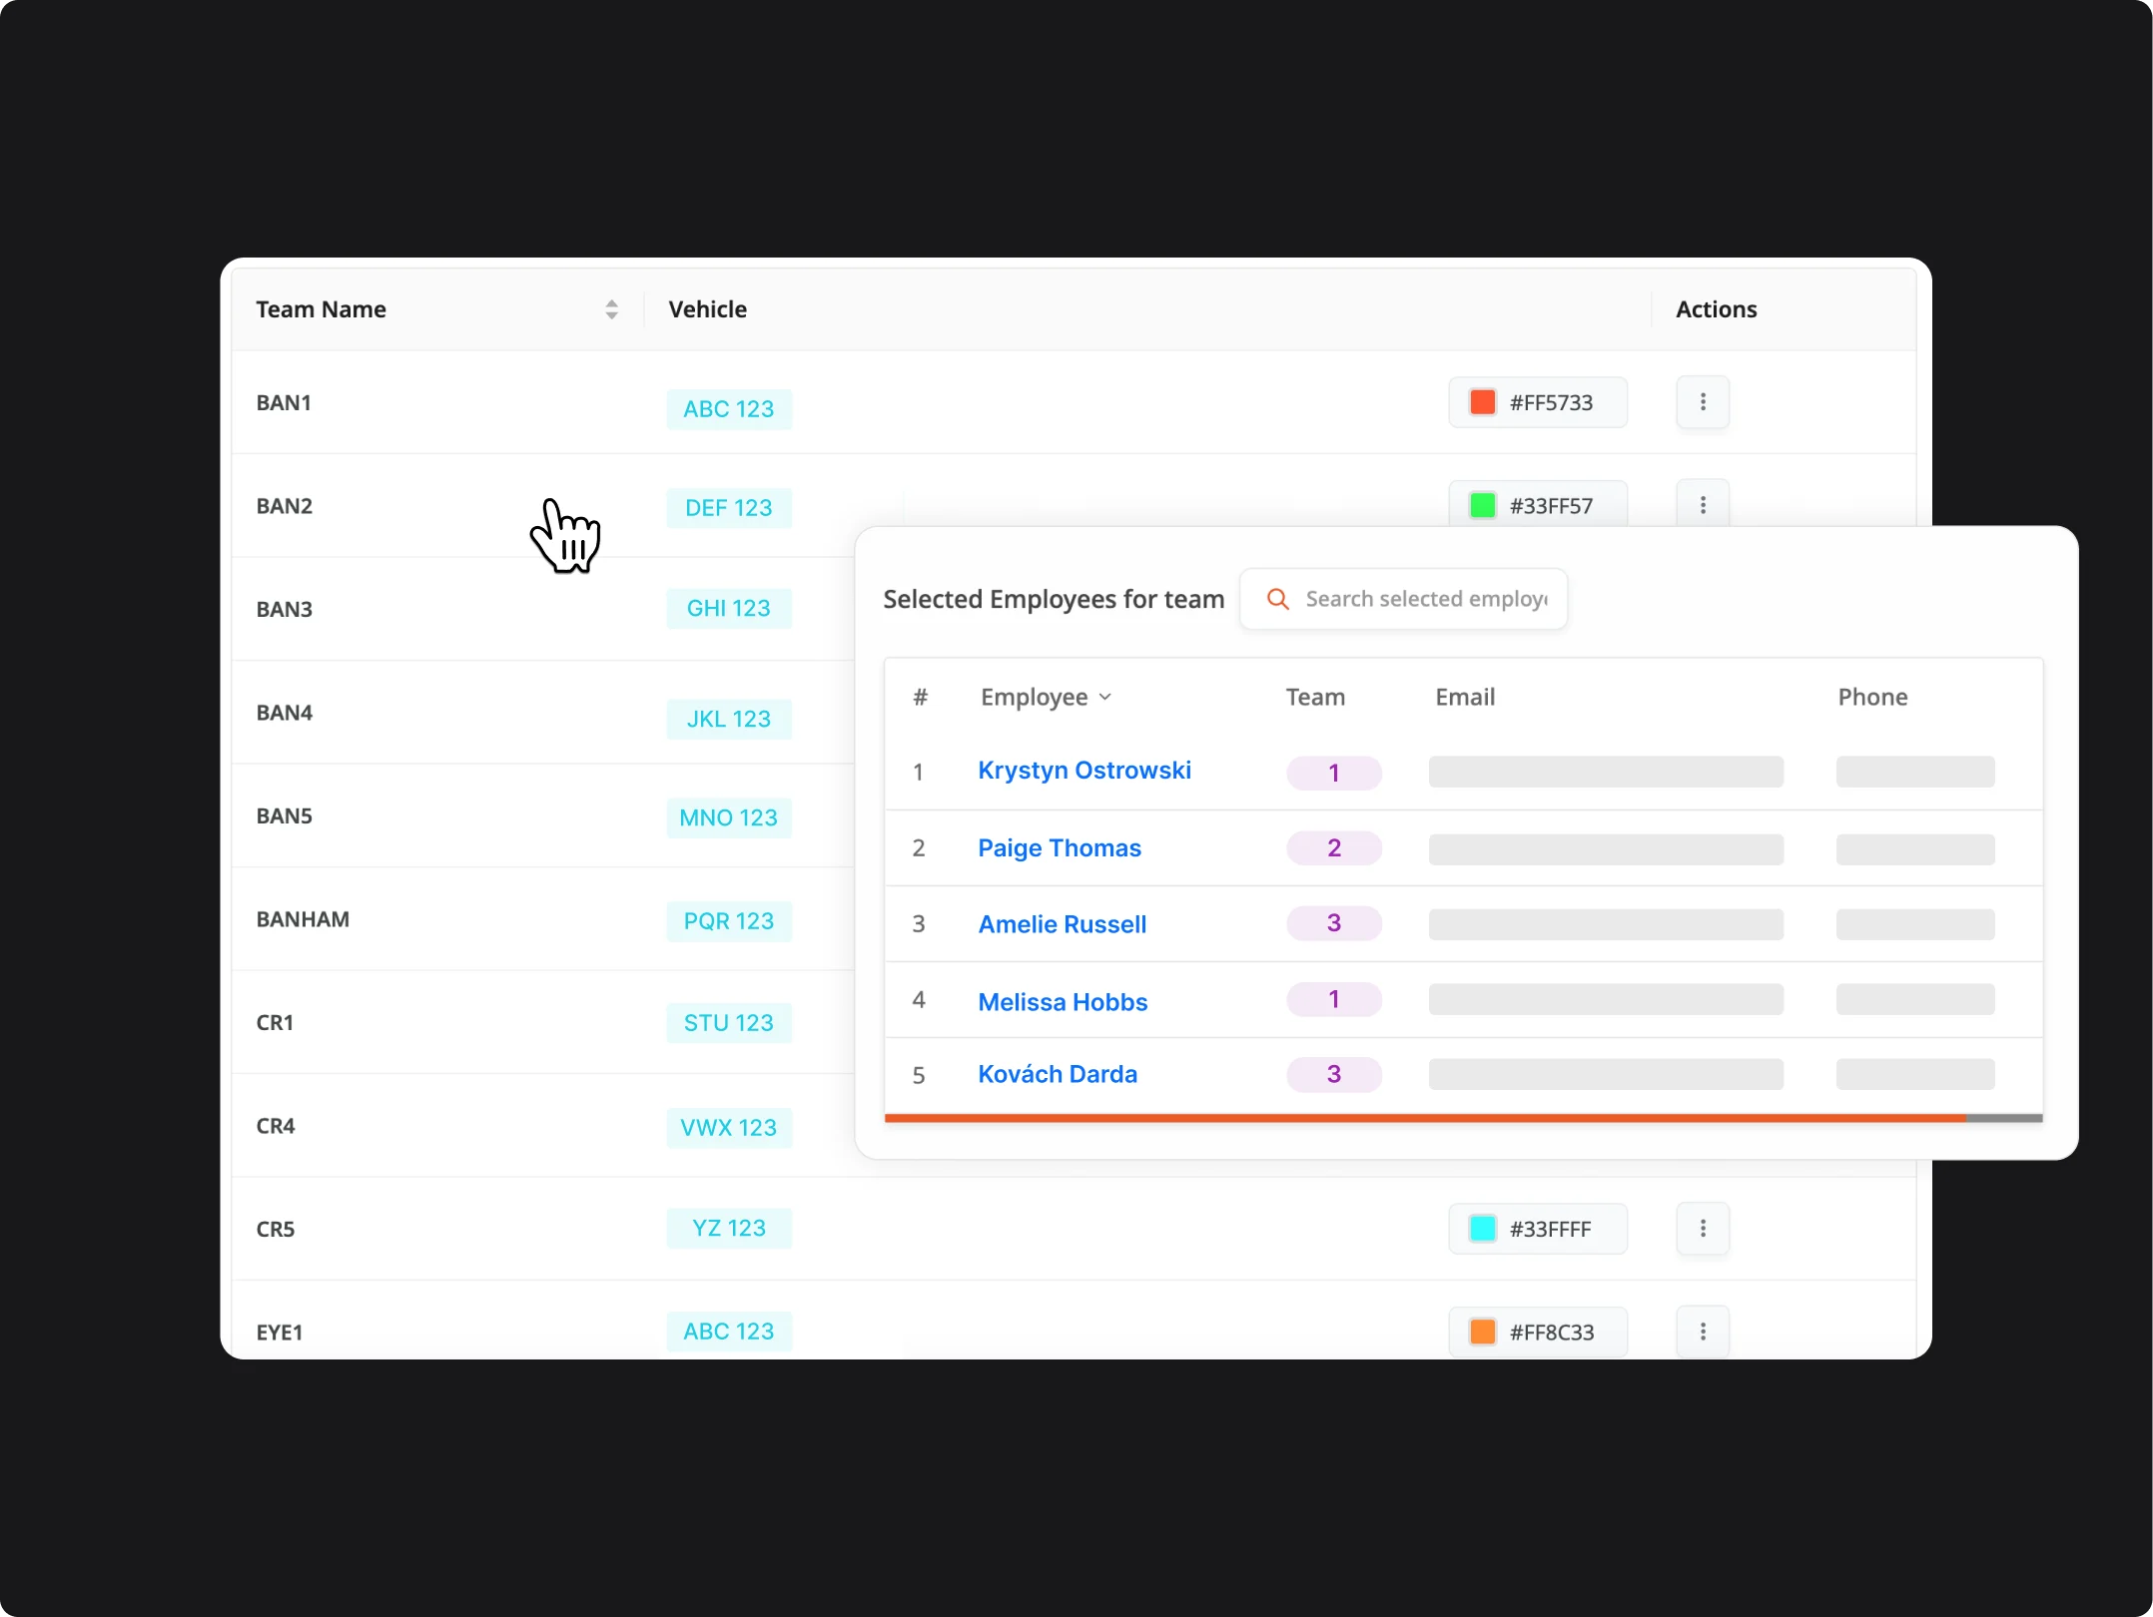
Task: Click the #33FF57 green color swatch
Action: tap(1482, 505)
